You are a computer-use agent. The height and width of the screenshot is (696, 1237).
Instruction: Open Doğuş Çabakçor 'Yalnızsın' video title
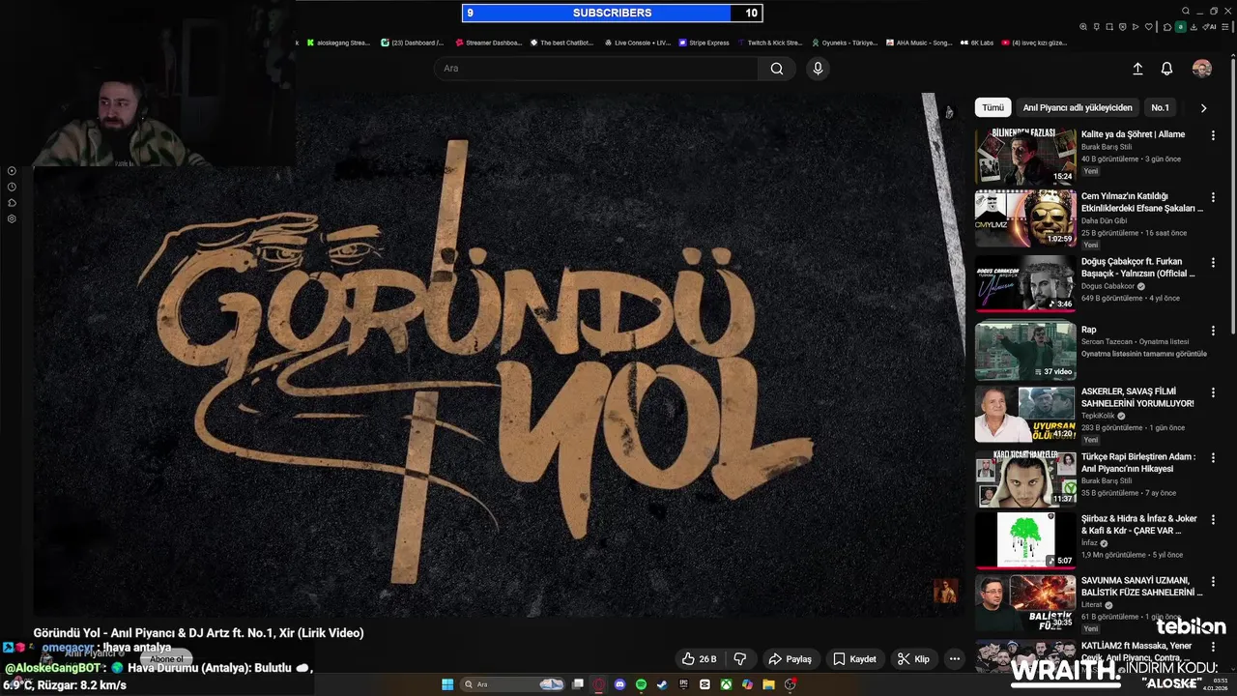pos(1138,268)
